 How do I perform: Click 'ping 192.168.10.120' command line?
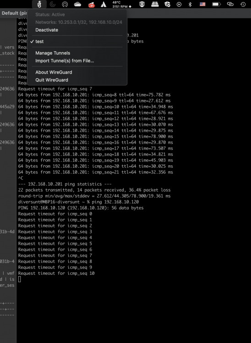click(x=78, y=202)
